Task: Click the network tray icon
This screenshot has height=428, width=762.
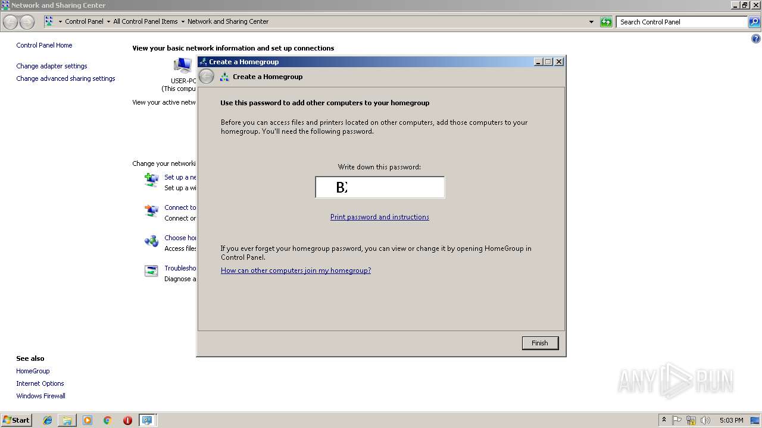Action: 691,420
